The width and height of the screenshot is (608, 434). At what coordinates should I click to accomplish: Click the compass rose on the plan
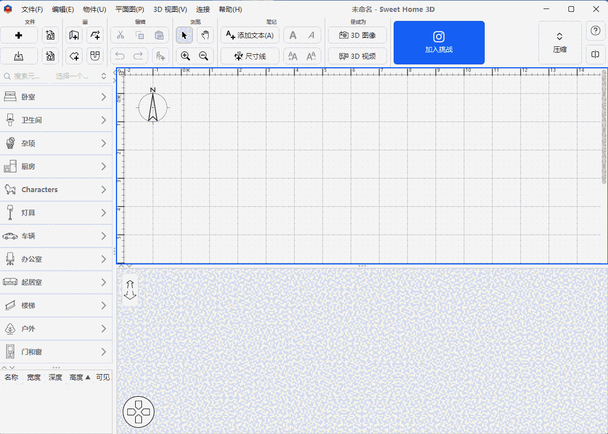coord(153,106)
